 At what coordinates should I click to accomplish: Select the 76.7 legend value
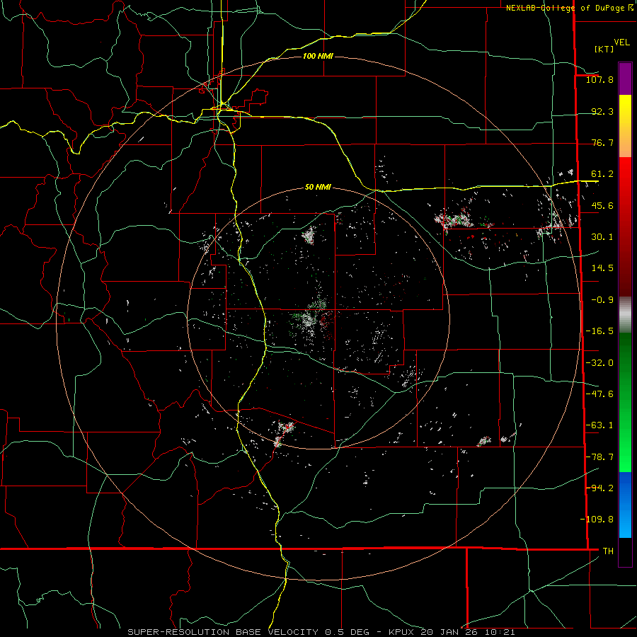[602, 142]
